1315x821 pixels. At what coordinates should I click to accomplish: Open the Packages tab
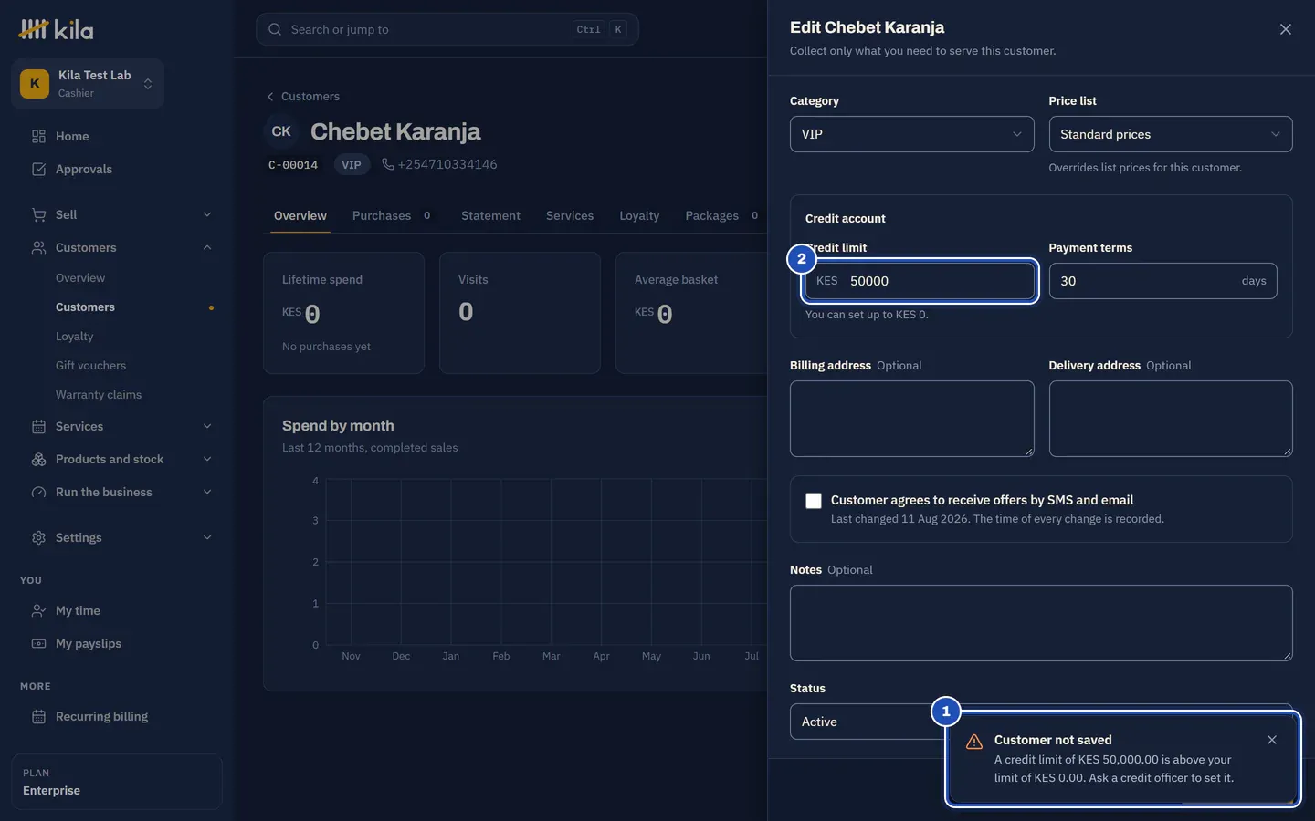(721, 216)
